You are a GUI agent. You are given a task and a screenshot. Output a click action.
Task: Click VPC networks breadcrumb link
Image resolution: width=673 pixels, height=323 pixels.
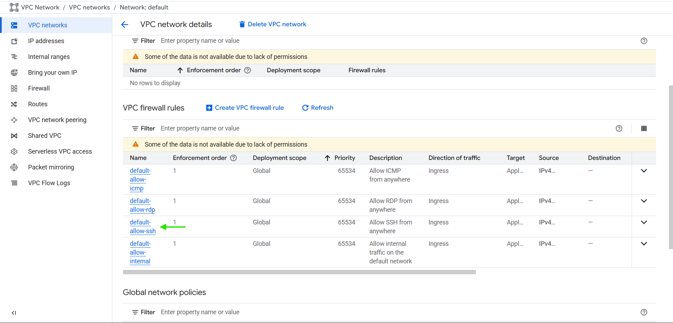point(89,7)
